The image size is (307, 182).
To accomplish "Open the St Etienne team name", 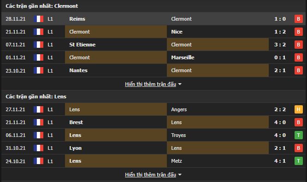I will (83, 45).
